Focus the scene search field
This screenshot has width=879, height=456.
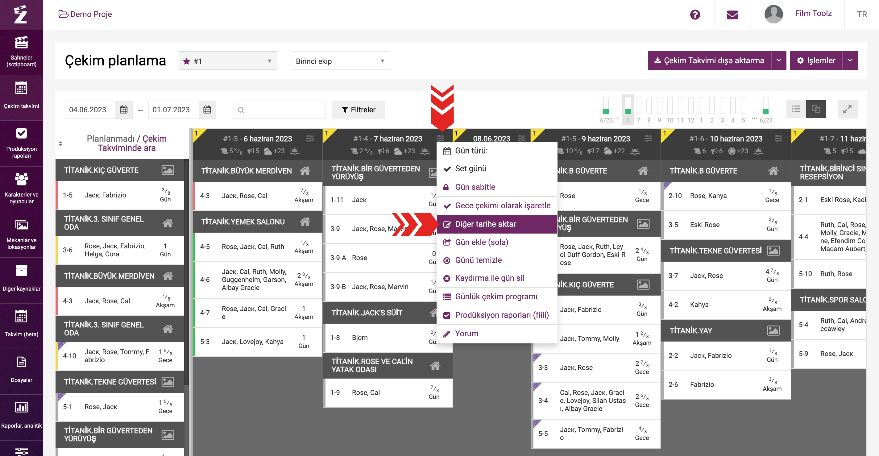point(280,110)
